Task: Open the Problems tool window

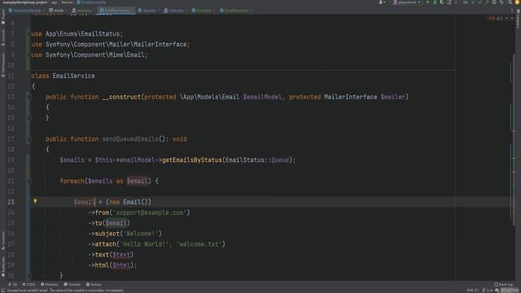Action: [49, 284]
